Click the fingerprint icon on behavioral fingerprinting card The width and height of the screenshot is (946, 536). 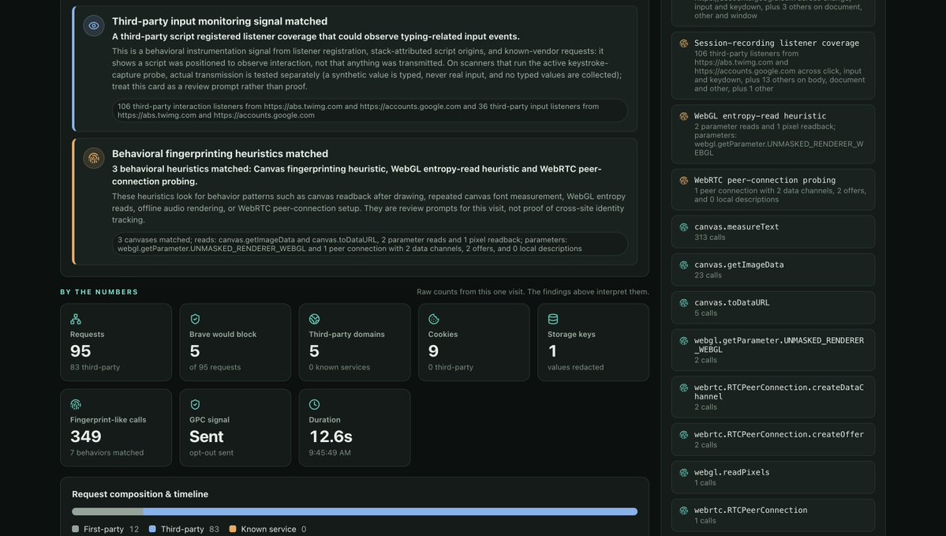coord(94,158)
